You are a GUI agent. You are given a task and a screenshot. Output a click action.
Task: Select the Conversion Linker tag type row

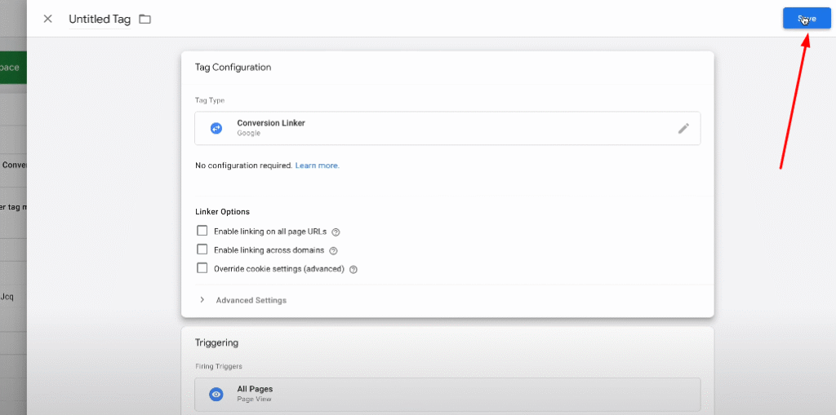coord(447,128)
